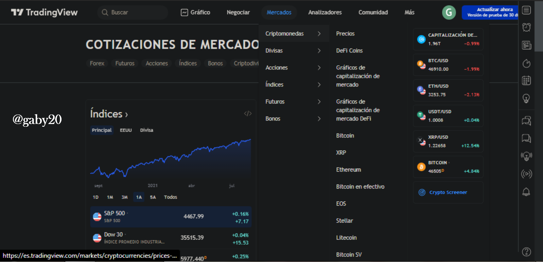Open the Mercados menu

[279, 13]
